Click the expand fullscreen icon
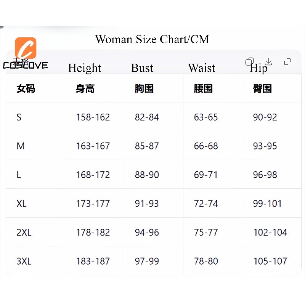 [x=287, y=62]
